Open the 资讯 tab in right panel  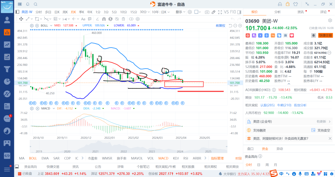click(301, 12)
